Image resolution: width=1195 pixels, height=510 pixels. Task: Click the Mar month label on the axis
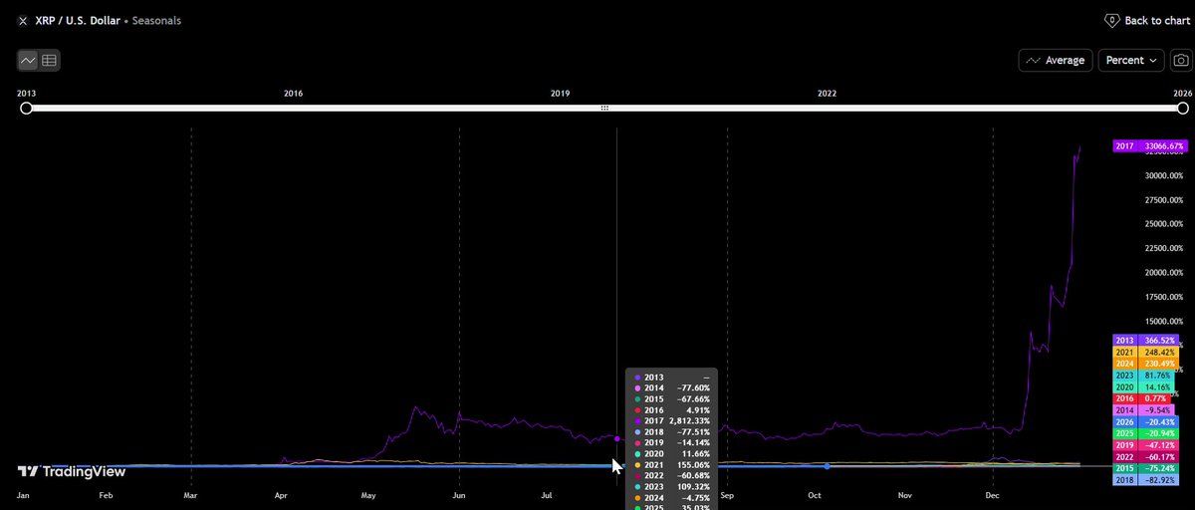pyautogui.click(x=188, y=494)
